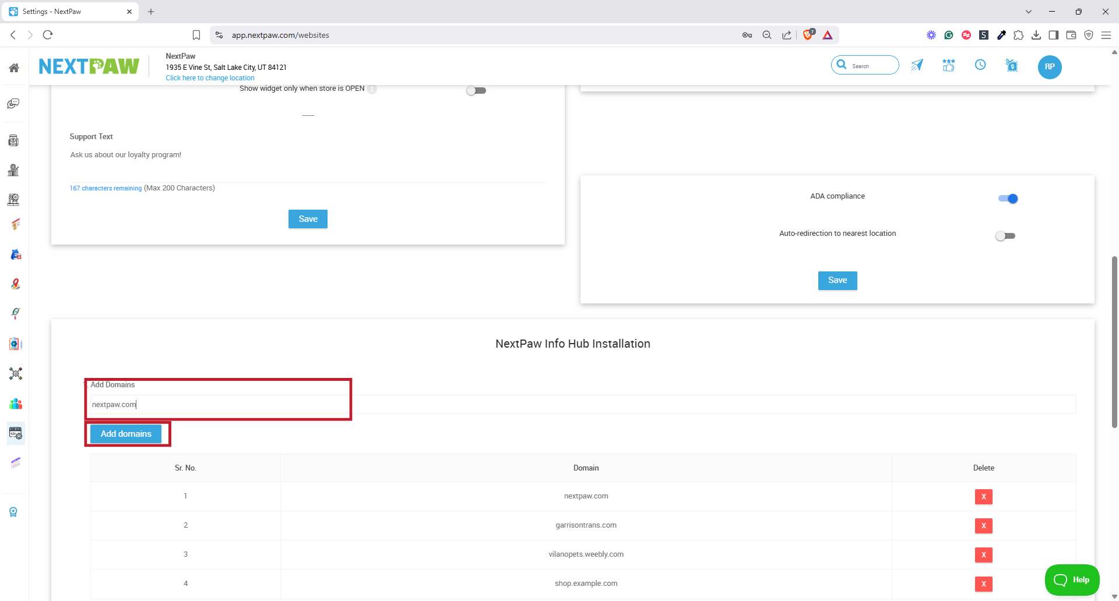Click the garrisontrans.com domain cell

(586, 525)
